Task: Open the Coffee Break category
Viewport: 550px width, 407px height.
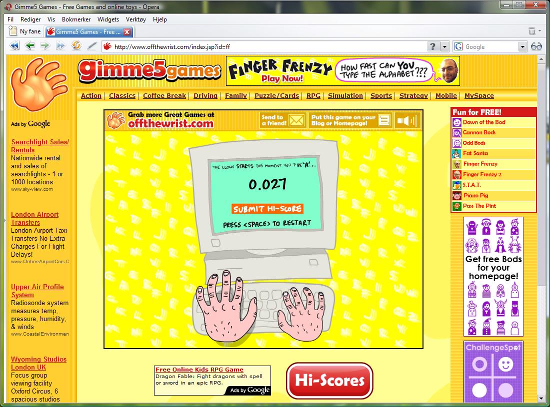Action: point(164,95)
